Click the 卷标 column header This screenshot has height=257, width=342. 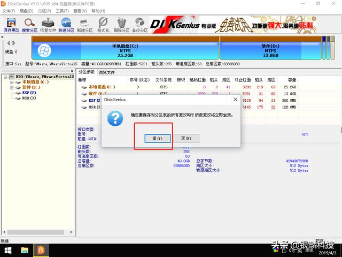(x=82, y=80)
